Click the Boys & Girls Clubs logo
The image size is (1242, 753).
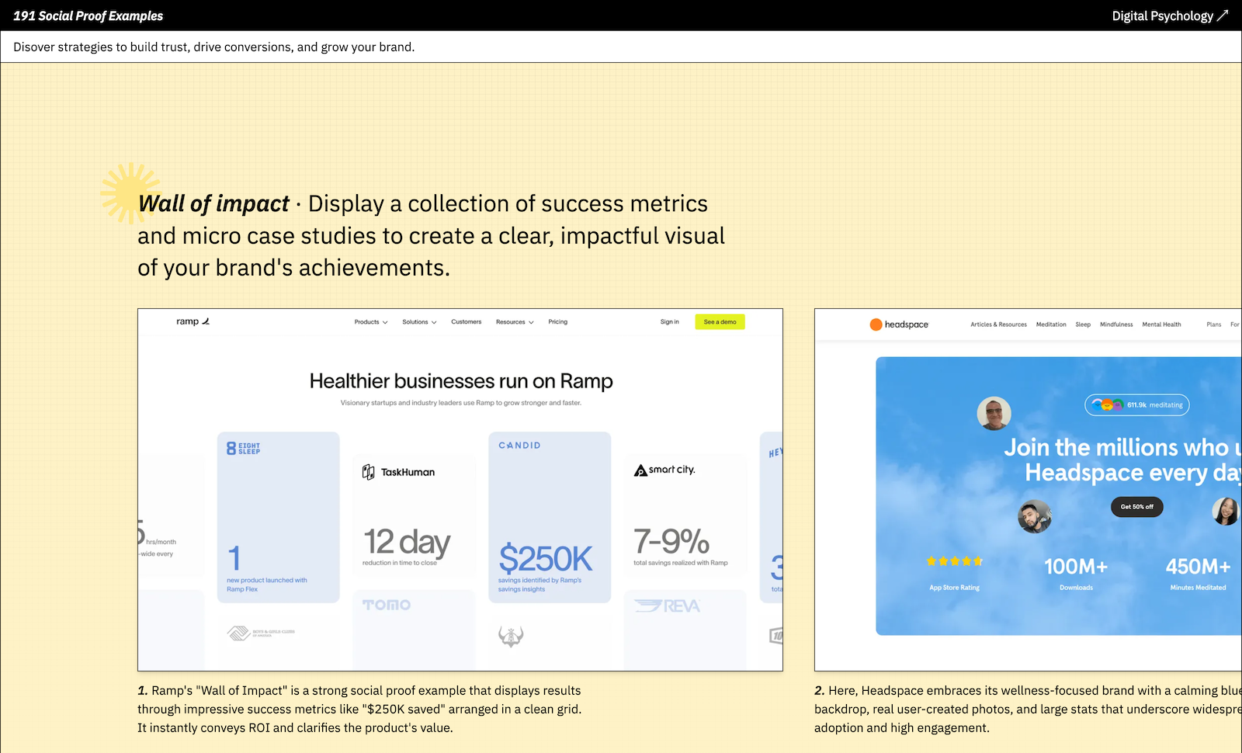click(261, 633)
